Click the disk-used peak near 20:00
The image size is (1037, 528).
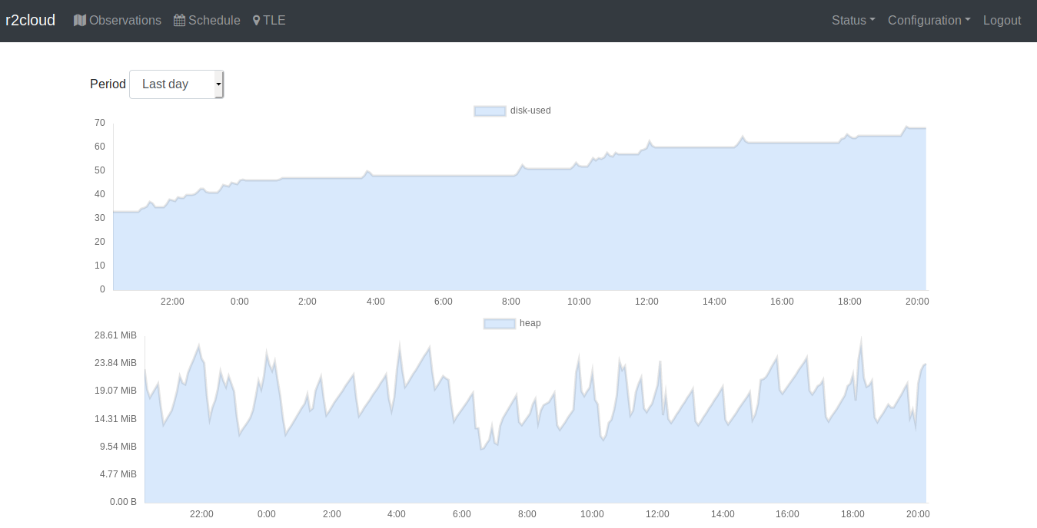coord(907,127)
